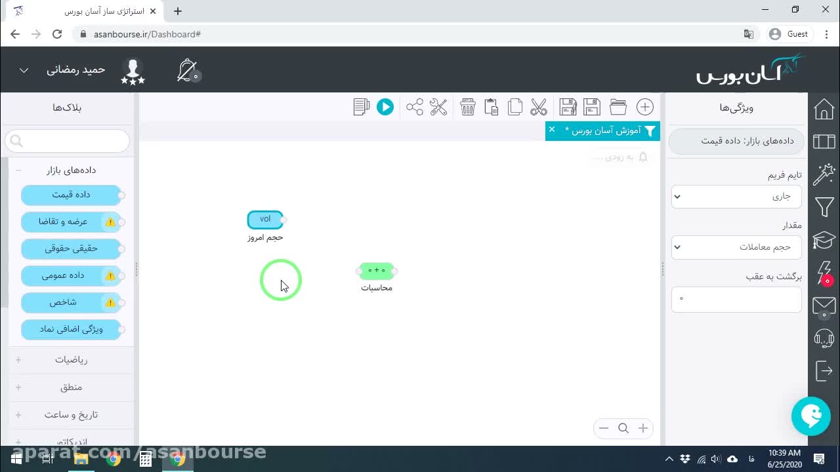840x472 pixels.
Task: Click the share icon in the toolbar
Action: [415, 107]
